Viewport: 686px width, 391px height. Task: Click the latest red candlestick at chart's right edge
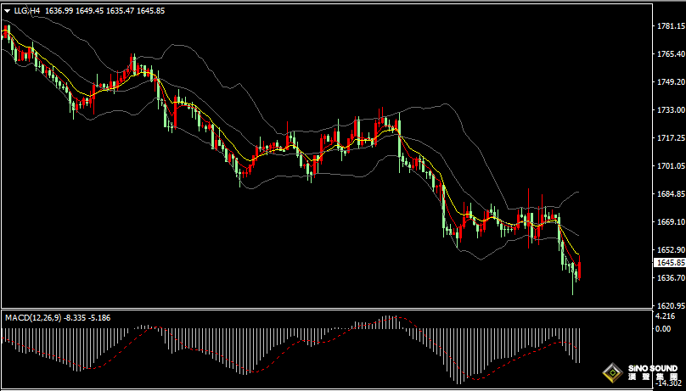click(x=580, y=267)
